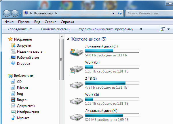The image size is (173, 124).
Task: Open the view options dropdown arrow
Action: [x=168, y=29]
